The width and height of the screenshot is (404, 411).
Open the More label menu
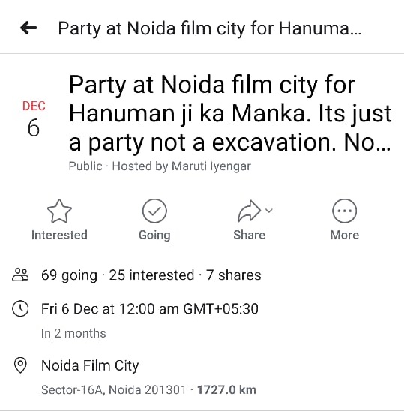click(344, 235)
